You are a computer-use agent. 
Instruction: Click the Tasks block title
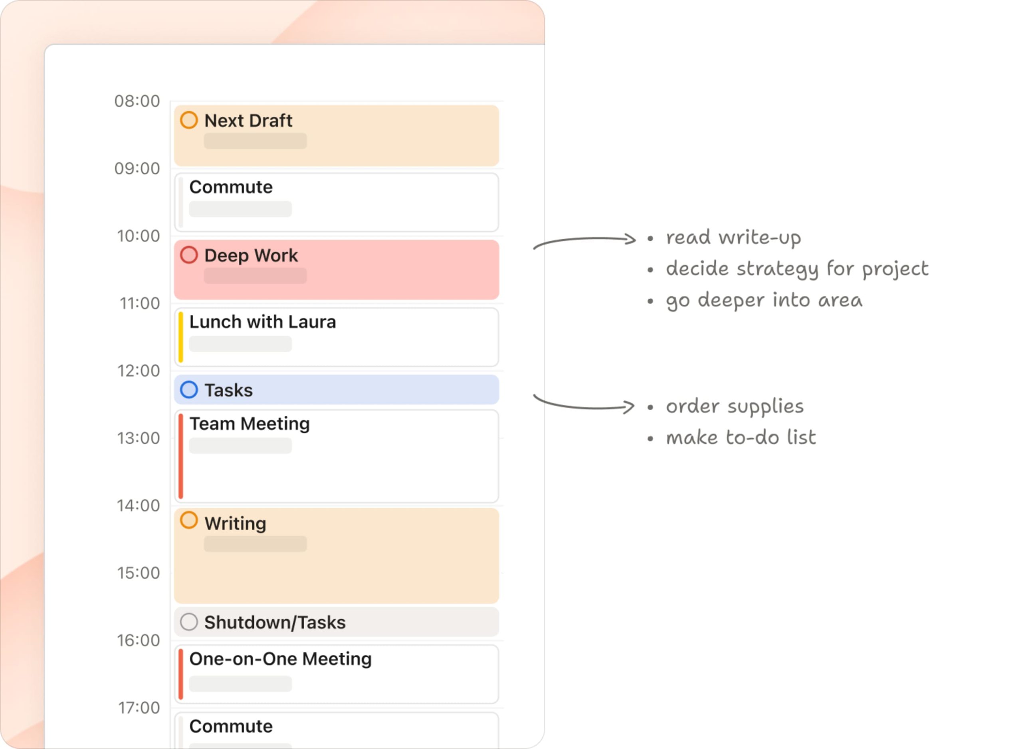pyautogui.click(x=228, y=390)
